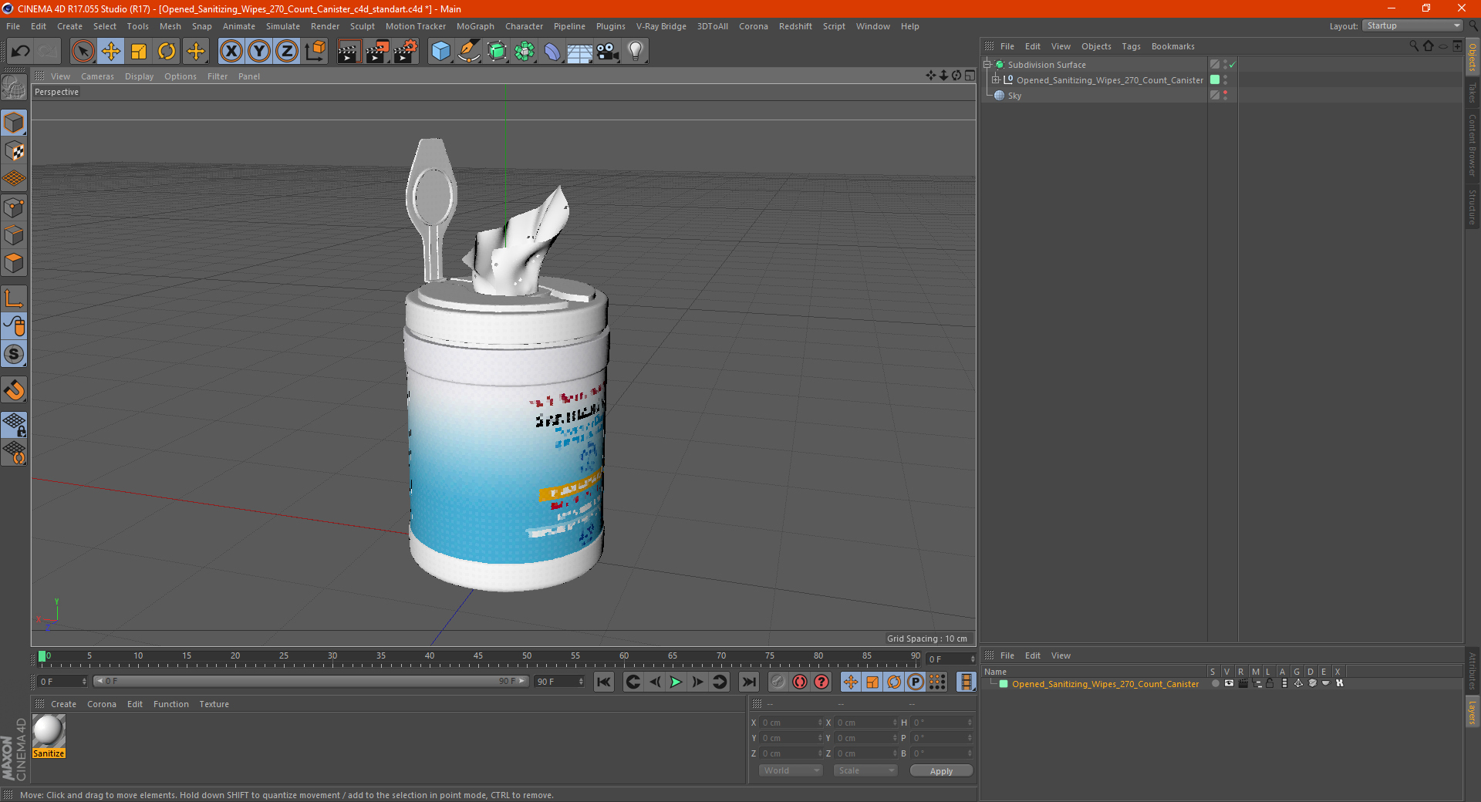Open the Scale mode dropdown
This screenshot has height=802, width=1481.
pyautogui.click(x=865, y=770)
